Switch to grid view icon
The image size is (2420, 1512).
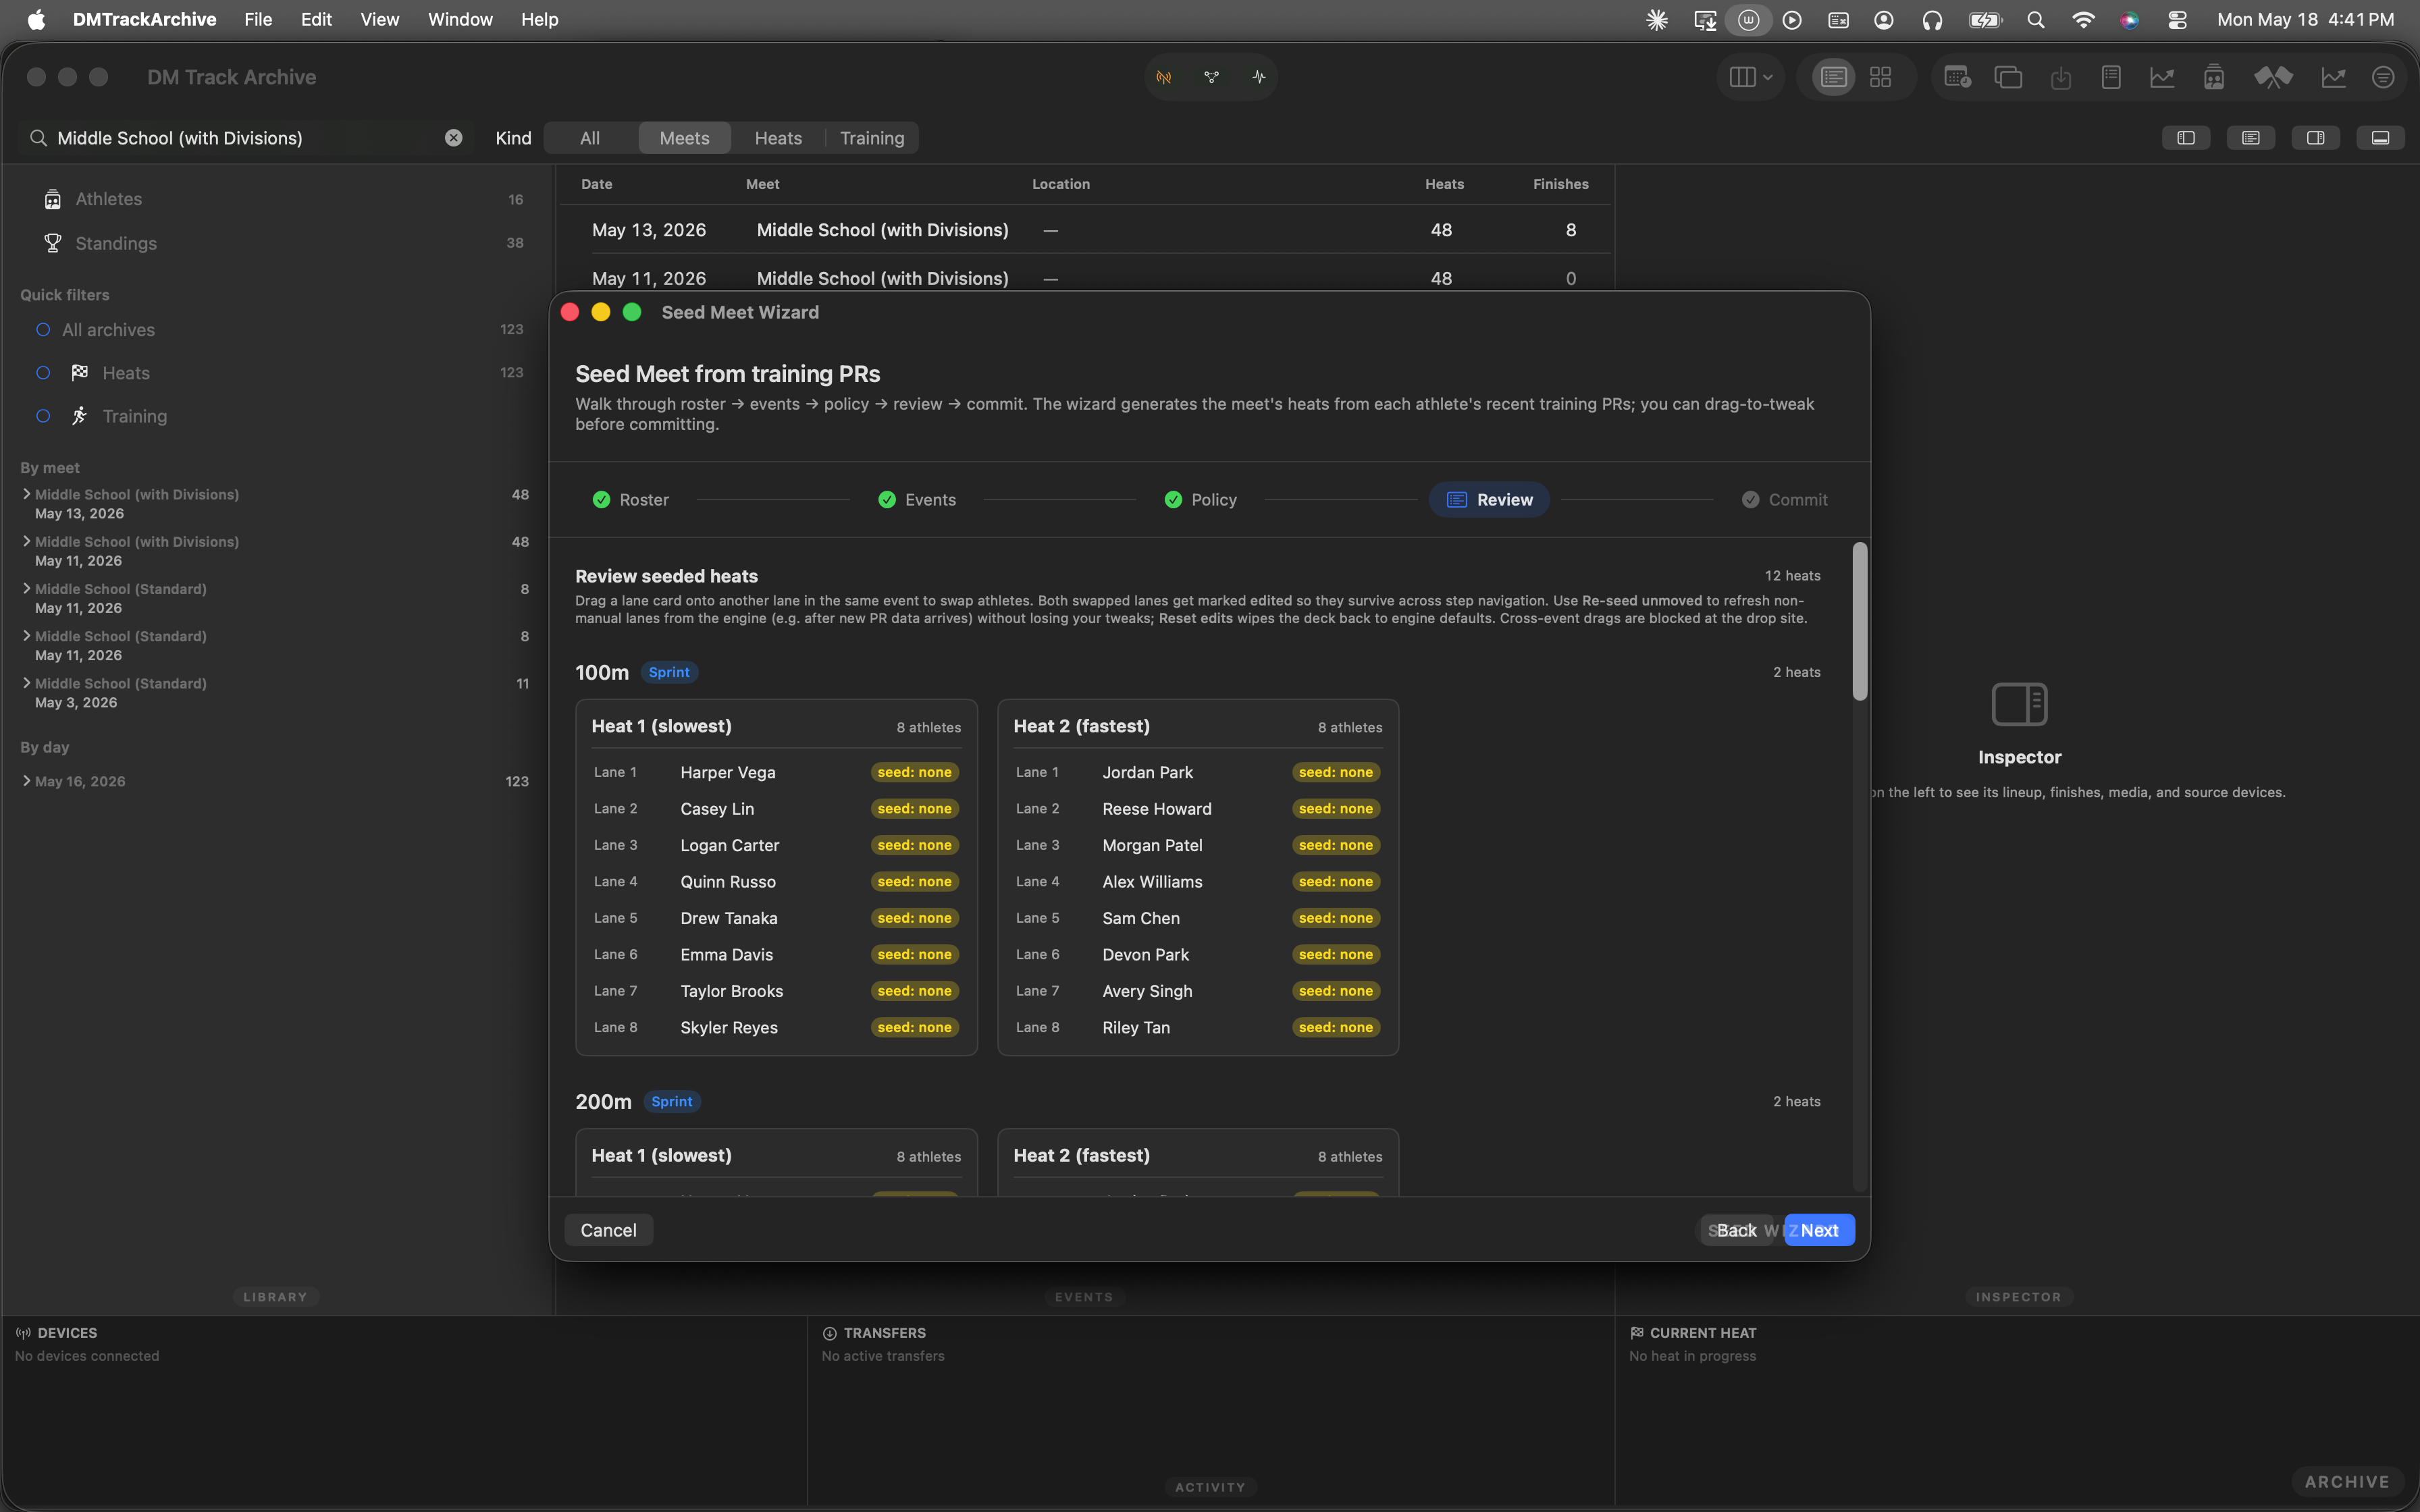pos(1880,77)
